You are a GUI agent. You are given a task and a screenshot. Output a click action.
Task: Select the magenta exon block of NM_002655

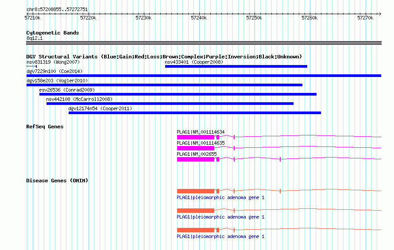coord(196,159)
